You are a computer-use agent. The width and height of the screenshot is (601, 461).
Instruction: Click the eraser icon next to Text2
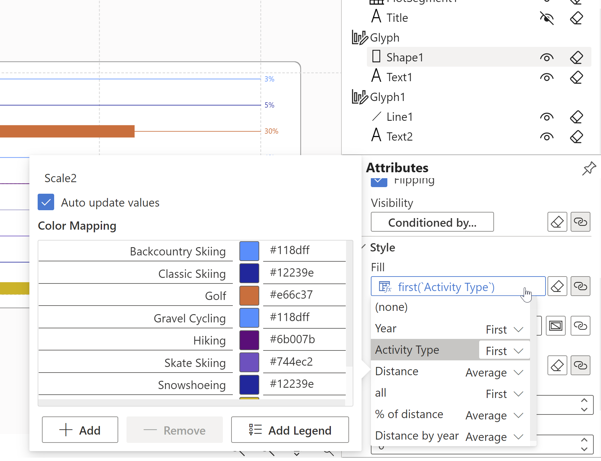tap(577, 136)
